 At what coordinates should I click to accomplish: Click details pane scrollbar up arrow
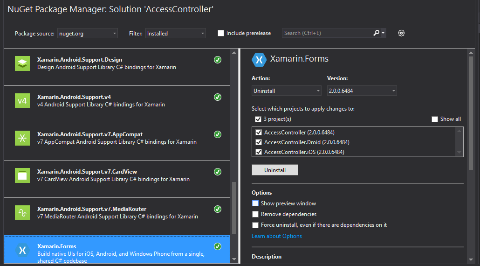click(x=471, y=53)
